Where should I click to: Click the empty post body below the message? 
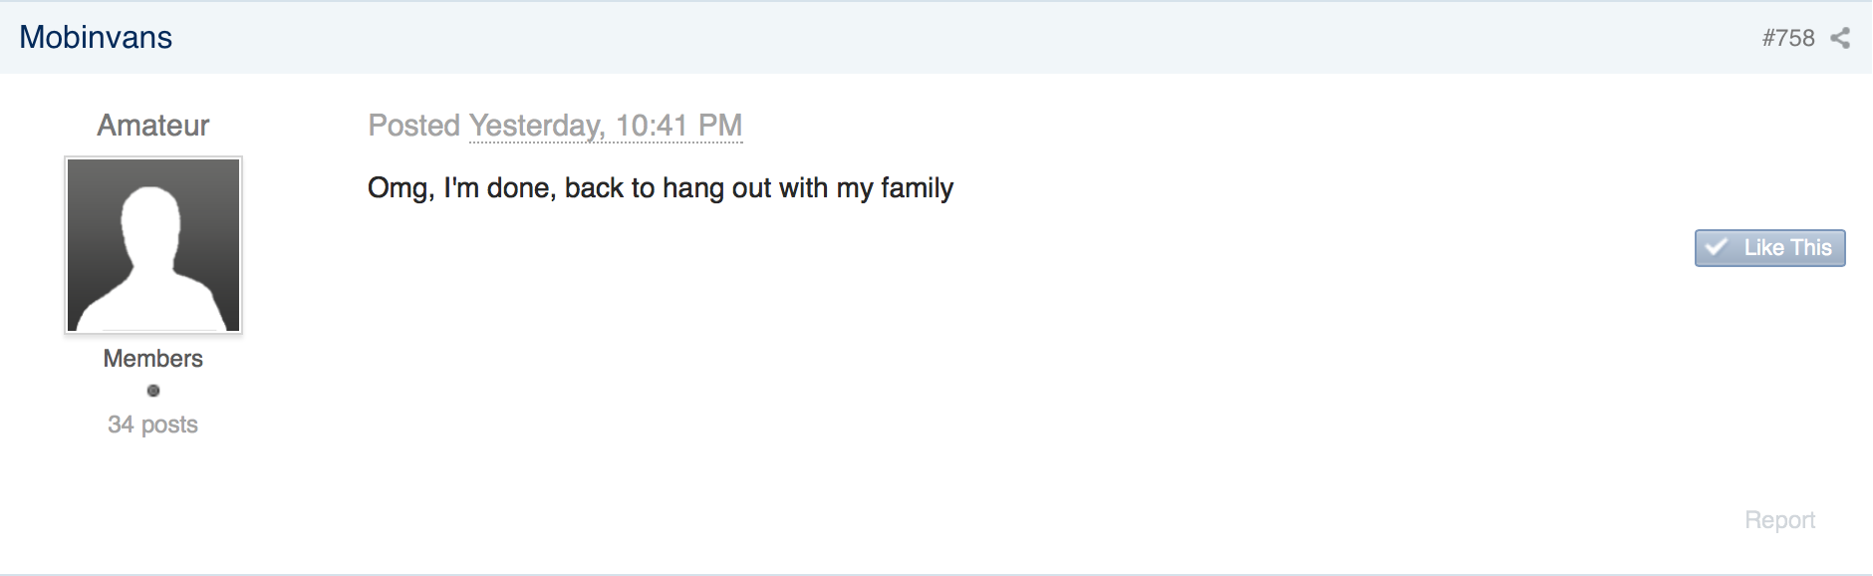pyautogui.click(x=996, y=379)
